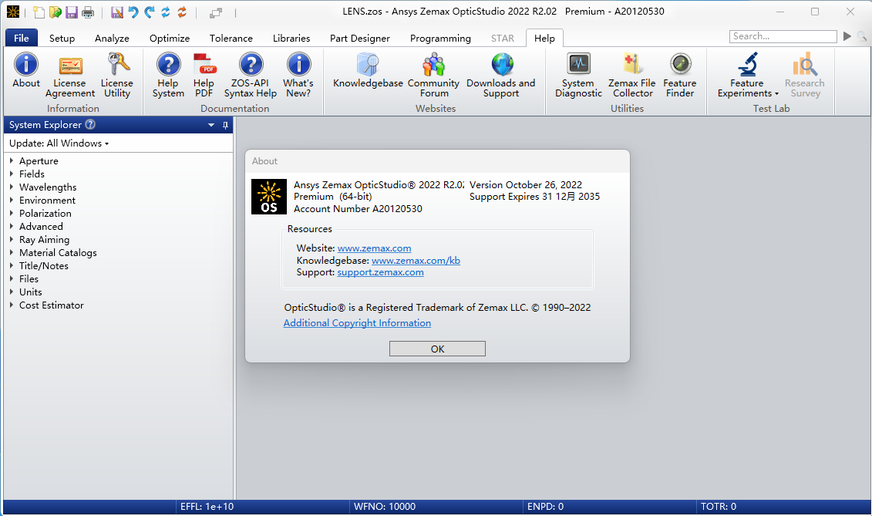Switch to the Libraries tab

point(291,38)
